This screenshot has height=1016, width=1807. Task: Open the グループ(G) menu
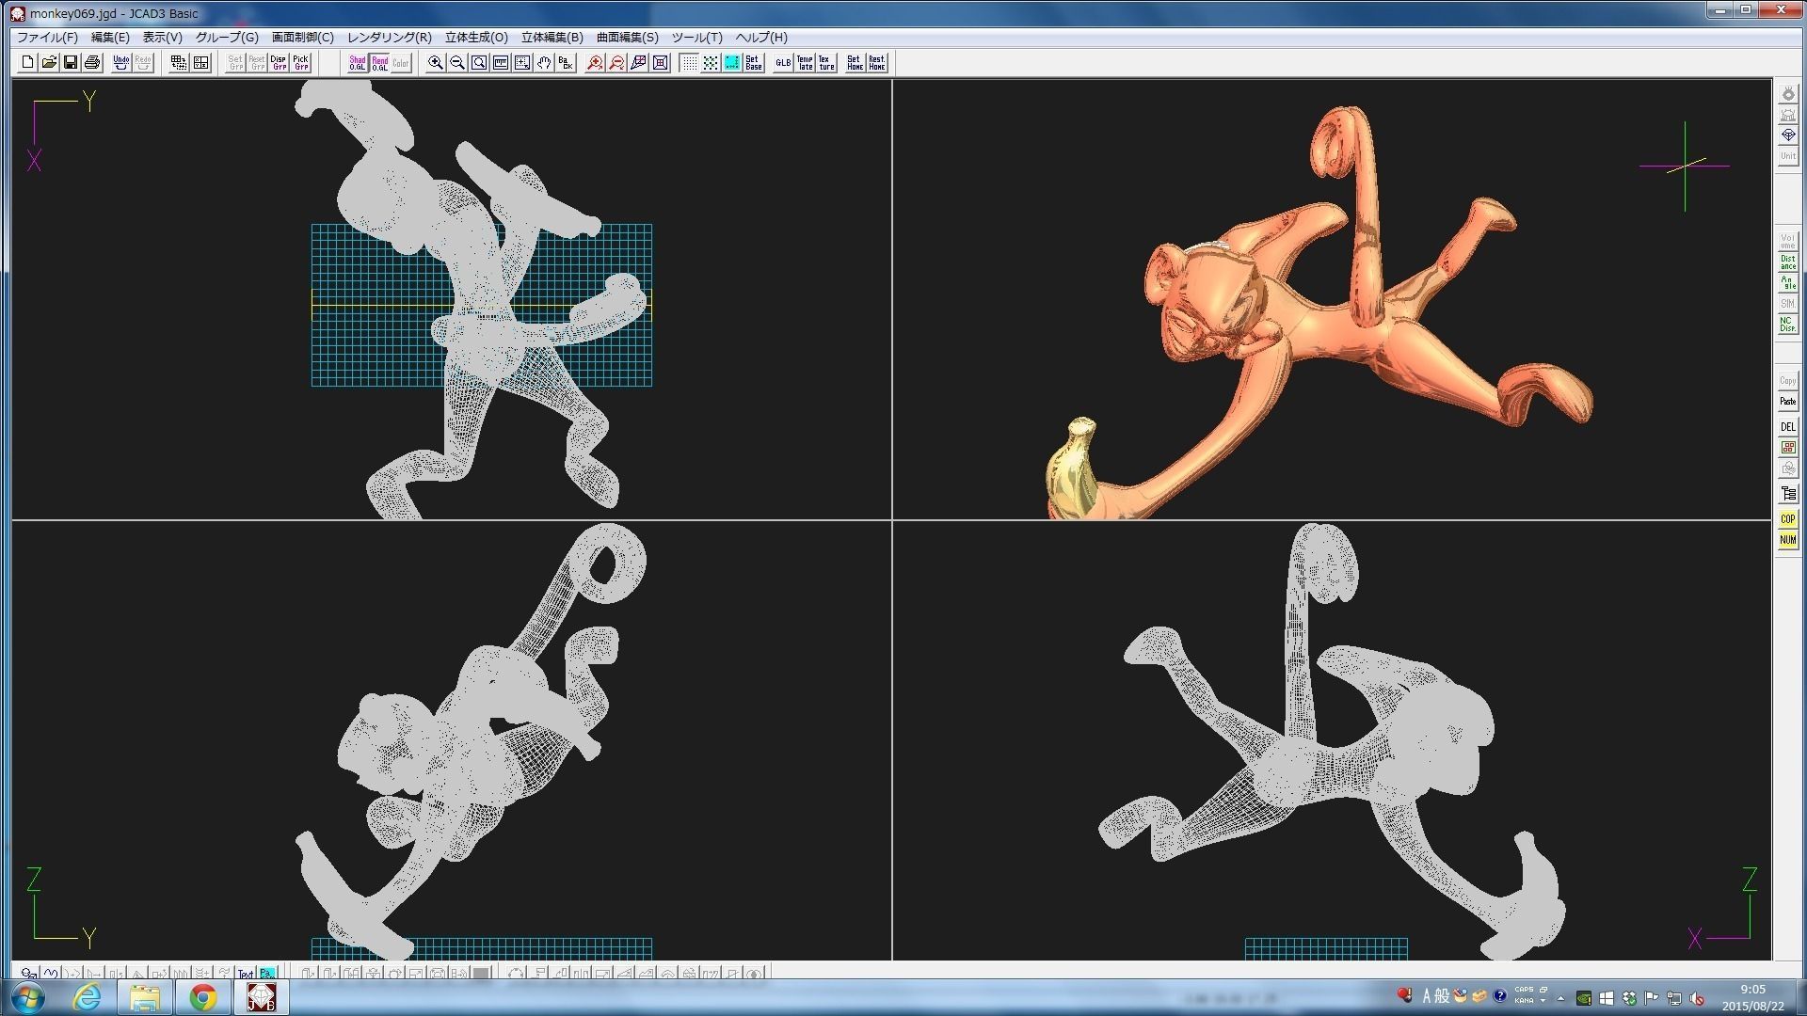(x=227, y=38)
